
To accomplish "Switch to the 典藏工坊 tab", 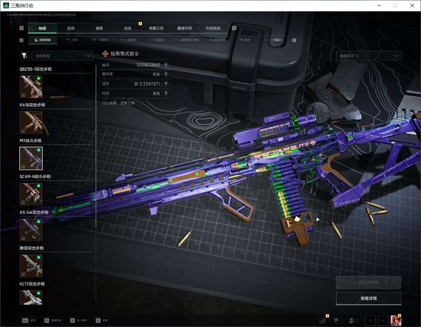I will point(156,28).
